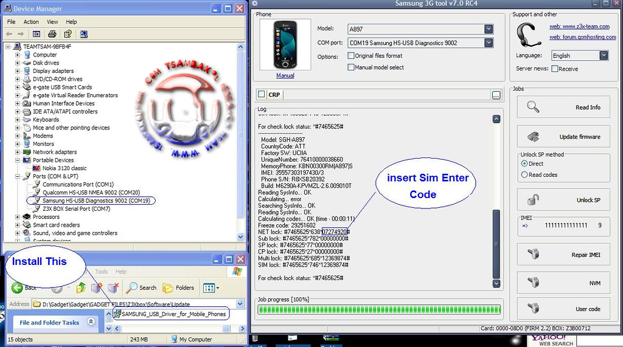Open the forum.gsmhosting.com web link
Viewport: 623px width, 347px height.
tap(582, 37)
